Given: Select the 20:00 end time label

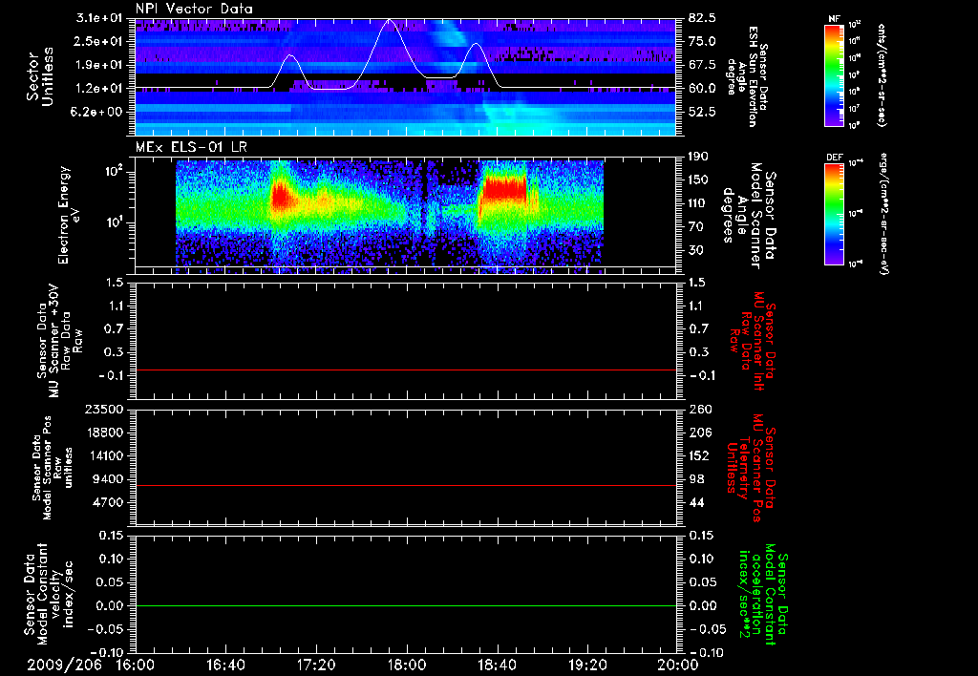Looking at the screenshot, I should pyautogui.click(x=678, y=665).
